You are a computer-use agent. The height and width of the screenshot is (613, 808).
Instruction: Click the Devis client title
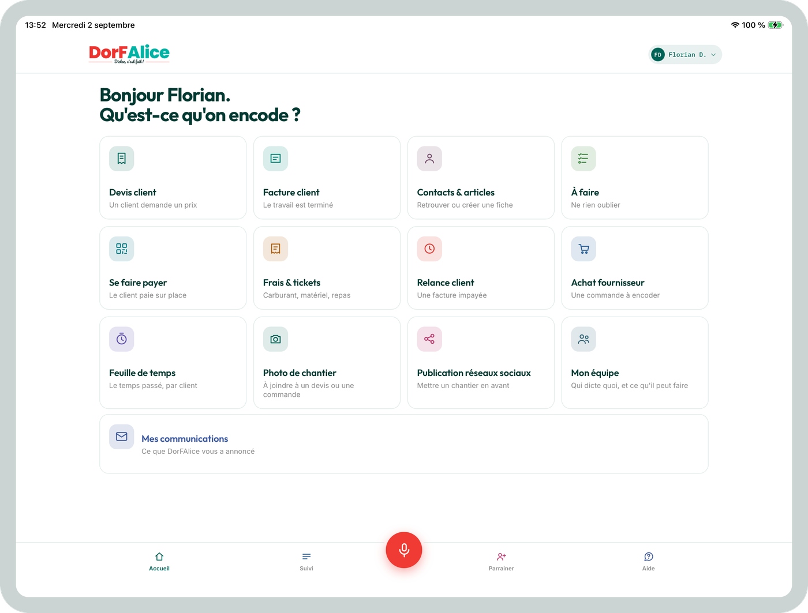pos(133,193)
